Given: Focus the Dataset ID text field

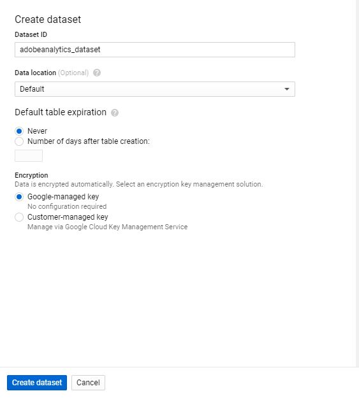Looking at the screenshot, I should click(155, 50).
